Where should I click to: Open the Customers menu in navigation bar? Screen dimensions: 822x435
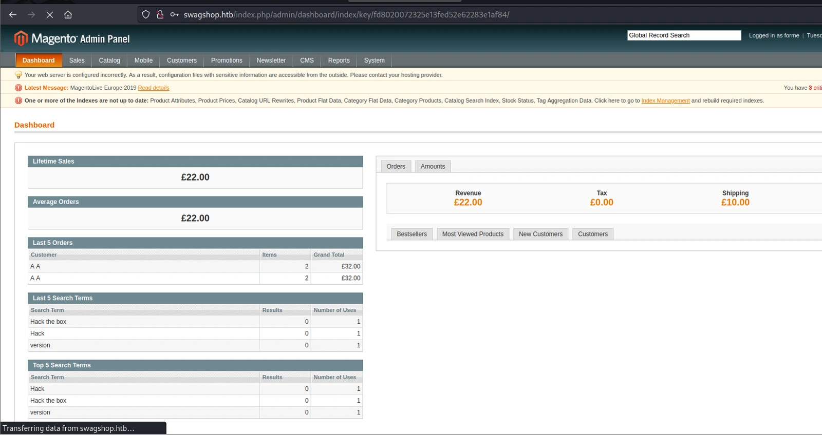click(x=182, y=61)
